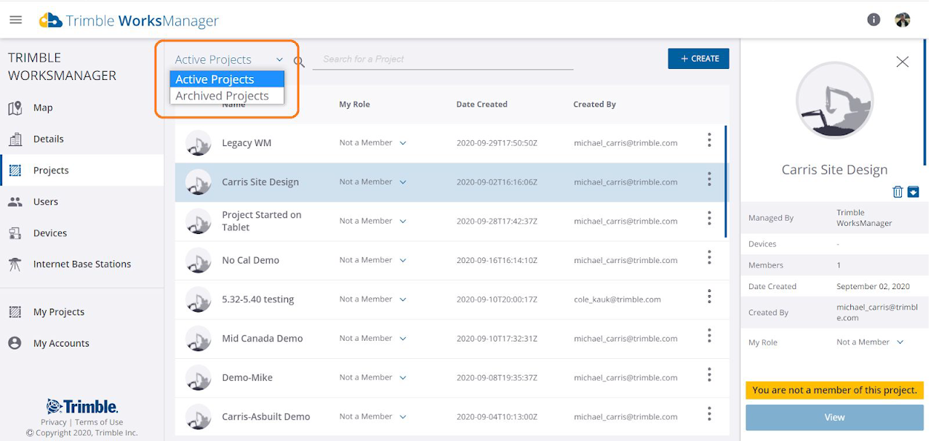Image resolution: width=931 pixels, height=441 pixels.
Task: Open kebab menu for Carris-Asbuilt Demo
Action: click(x=709, y=413)
